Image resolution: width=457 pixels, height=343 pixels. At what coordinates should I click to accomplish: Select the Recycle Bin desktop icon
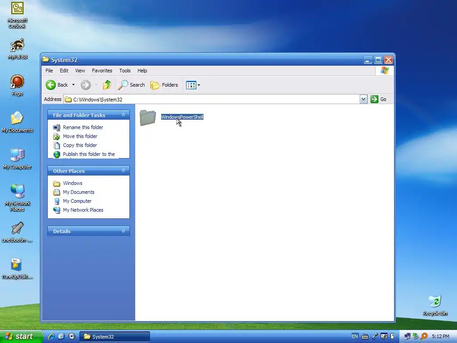pos(435,305)
